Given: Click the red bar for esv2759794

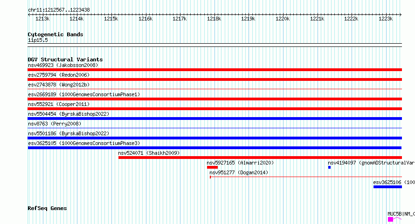Looking at the screenshot, I should [214, 79].
